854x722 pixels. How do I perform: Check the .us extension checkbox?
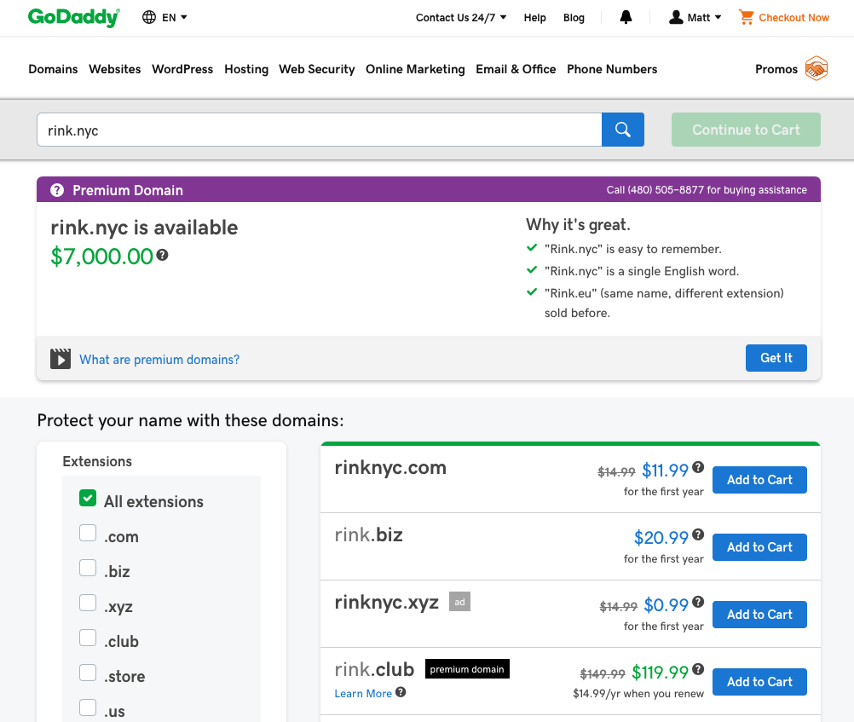(x=88, y=708)
